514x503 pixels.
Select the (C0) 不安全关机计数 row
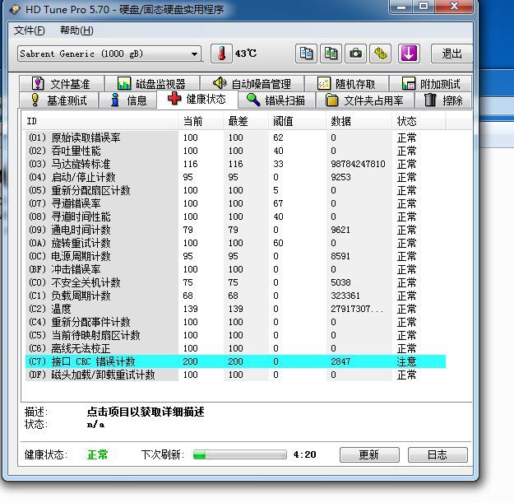(x=235, y=282)
